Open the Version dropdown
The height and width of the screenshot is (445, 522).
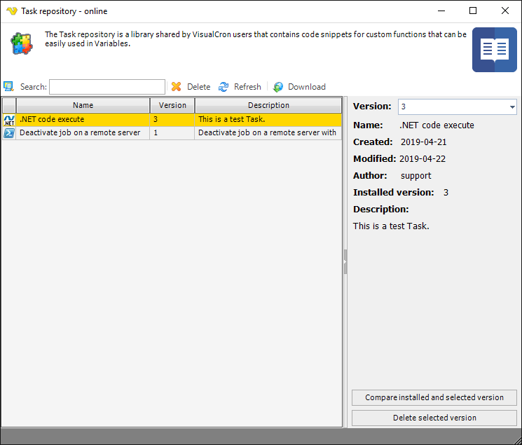[x=512, y=107]
